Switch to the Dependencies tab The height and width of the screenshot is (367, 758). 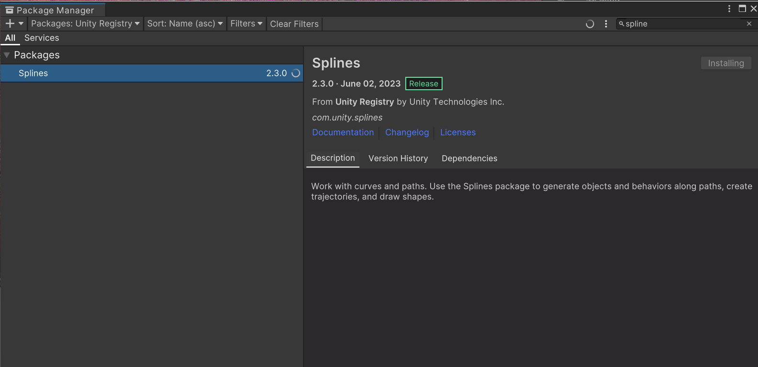[469, 158]
